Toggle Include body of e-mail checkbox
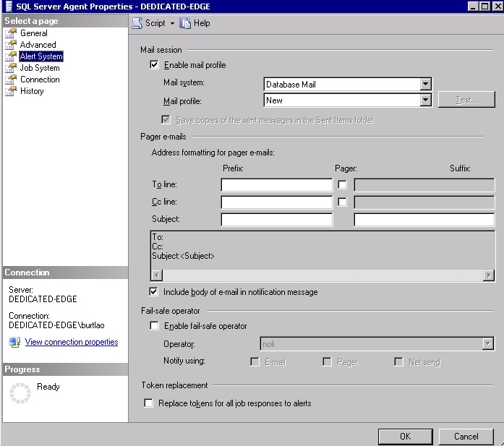This screenshot has width=504, height=446. (x=153, y=292)
